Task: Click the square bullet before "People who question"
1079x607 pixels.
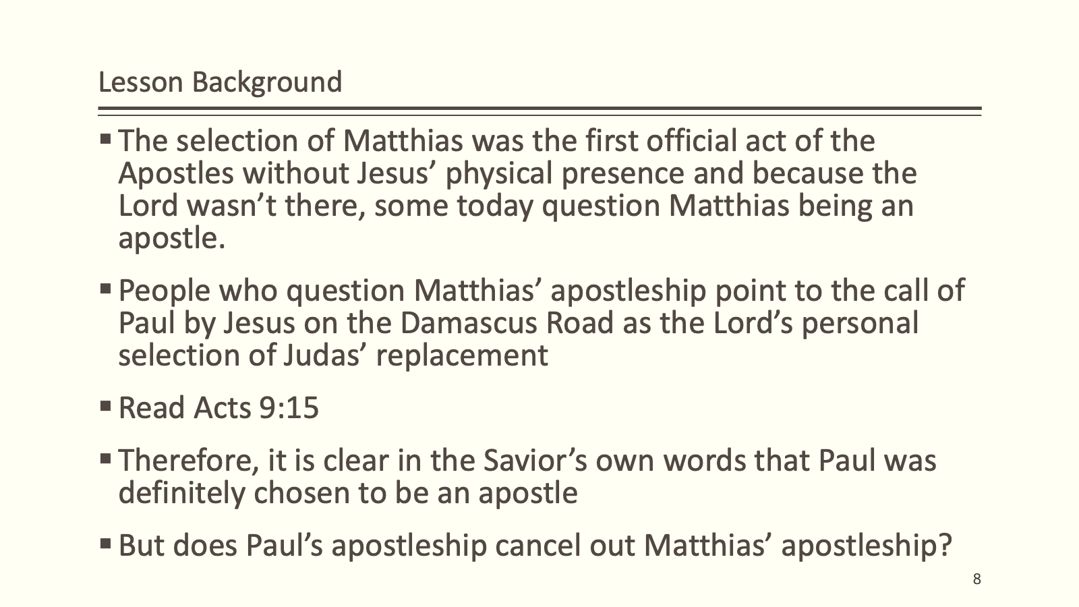Action: tap(106, 289)
